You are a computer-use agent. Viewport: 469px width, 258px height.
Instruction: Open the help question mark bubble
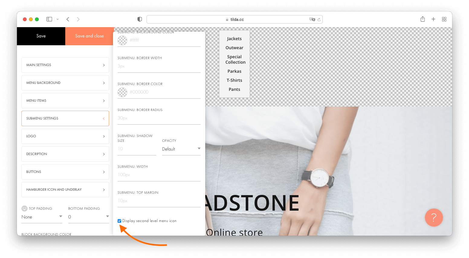pyautogui.click(x=434, y=218)
